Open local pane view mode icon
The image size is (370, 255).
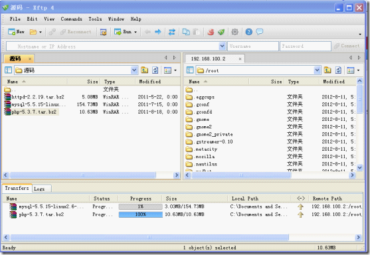(167, 70)
